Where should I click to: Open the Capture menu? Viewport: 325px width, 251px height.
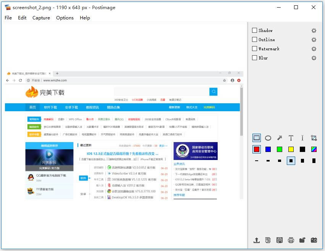click(41, 18)
